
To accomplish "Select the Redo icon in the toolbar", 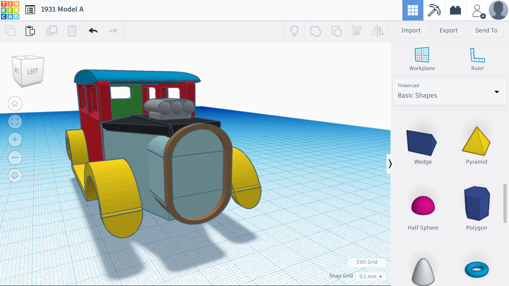I will [x=113, y=31].
